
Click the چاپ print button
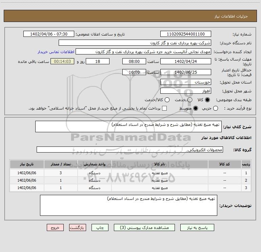tap(100, 227)
